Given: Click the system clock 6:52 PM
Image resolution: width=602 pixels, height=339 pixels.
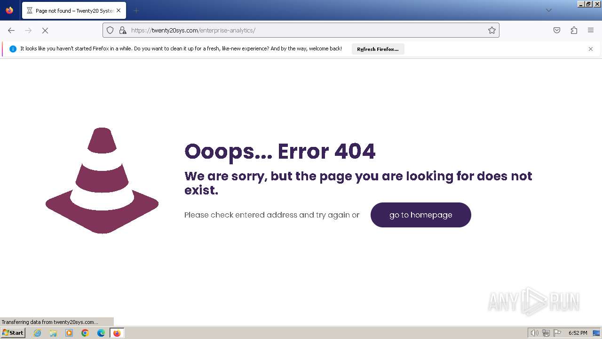Looking at the screenshot, I should [x=578, y=333].
